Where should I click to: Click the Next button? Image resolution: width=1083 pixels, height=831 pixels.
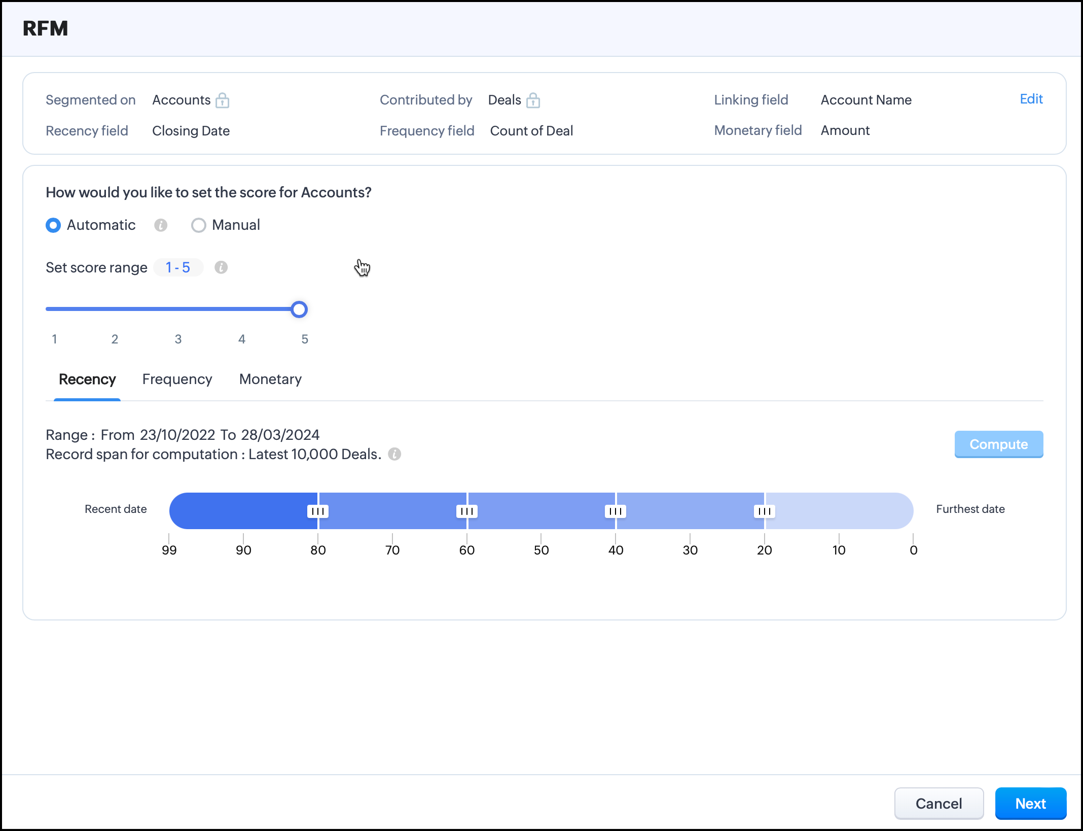(1030, 804)
